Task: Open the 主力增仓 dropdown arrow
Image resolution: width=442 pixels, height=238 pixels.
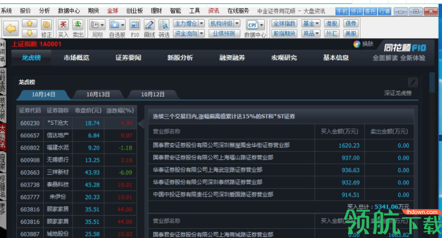Action: click(201, 24)
